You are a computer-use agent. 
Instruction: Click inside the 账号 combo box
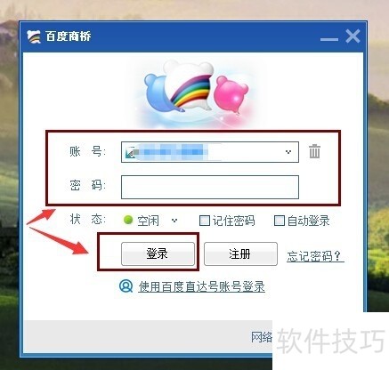[210, 152]
